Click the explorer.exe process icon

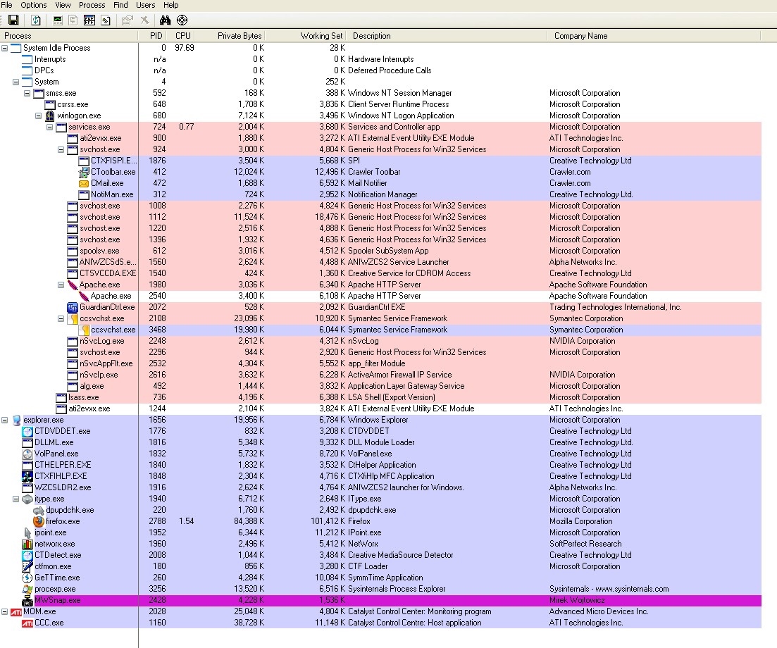[16, 420]
